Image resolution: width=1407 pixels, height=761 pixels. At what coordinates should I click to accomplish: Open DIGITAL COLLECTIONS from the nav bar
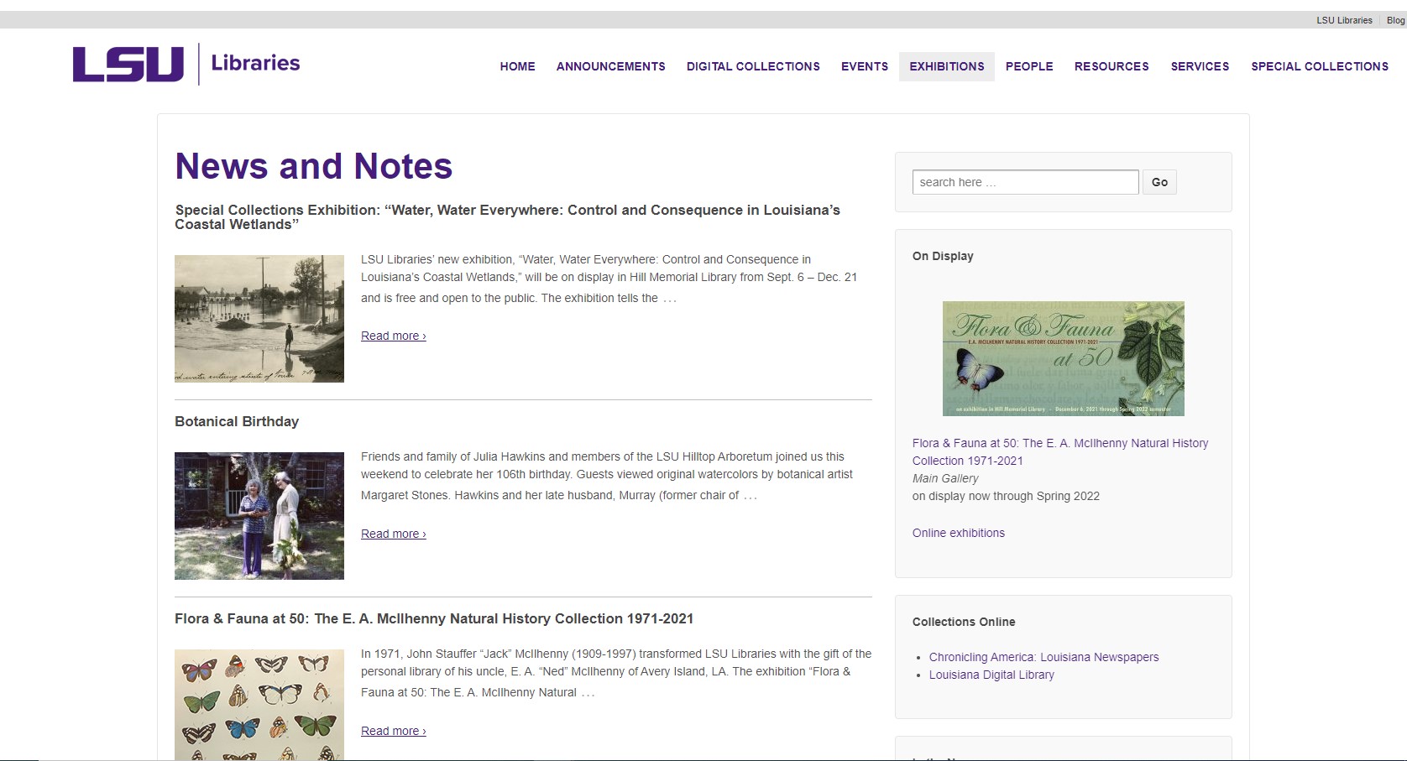753,66
